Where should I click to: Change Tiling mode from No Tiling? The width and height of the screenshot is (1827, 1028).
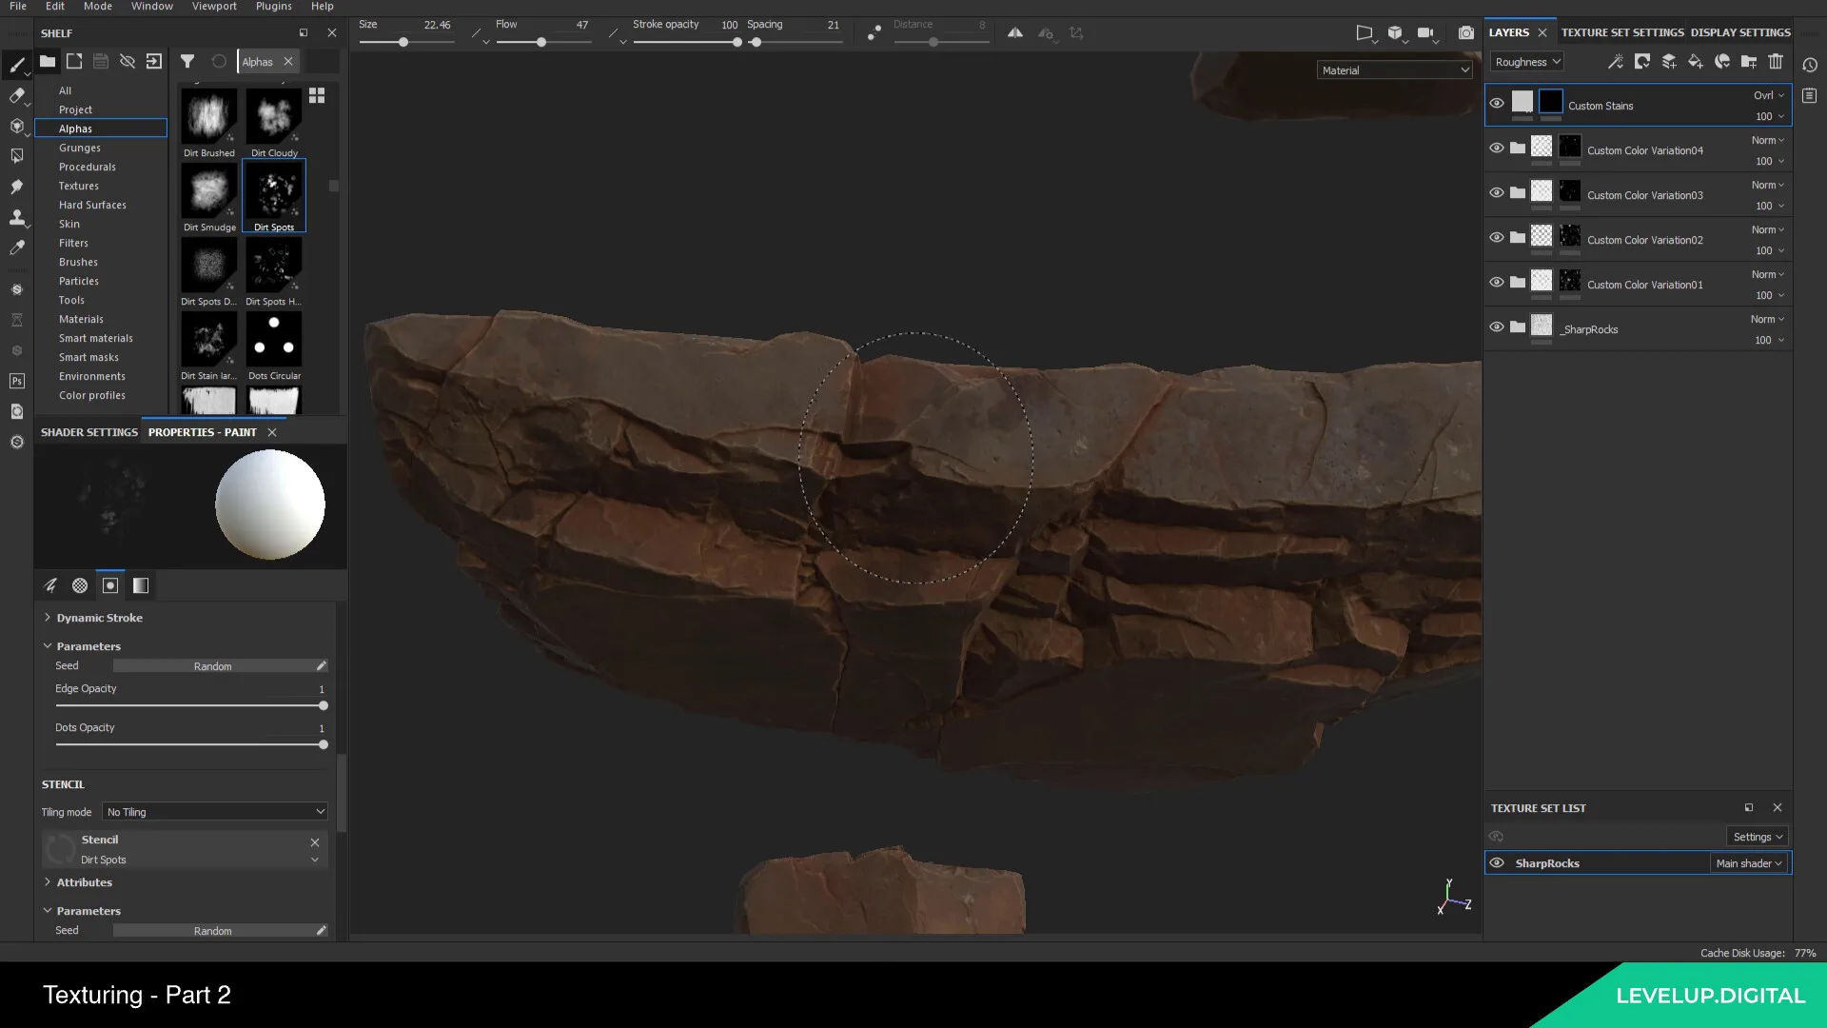coord(214,811)
